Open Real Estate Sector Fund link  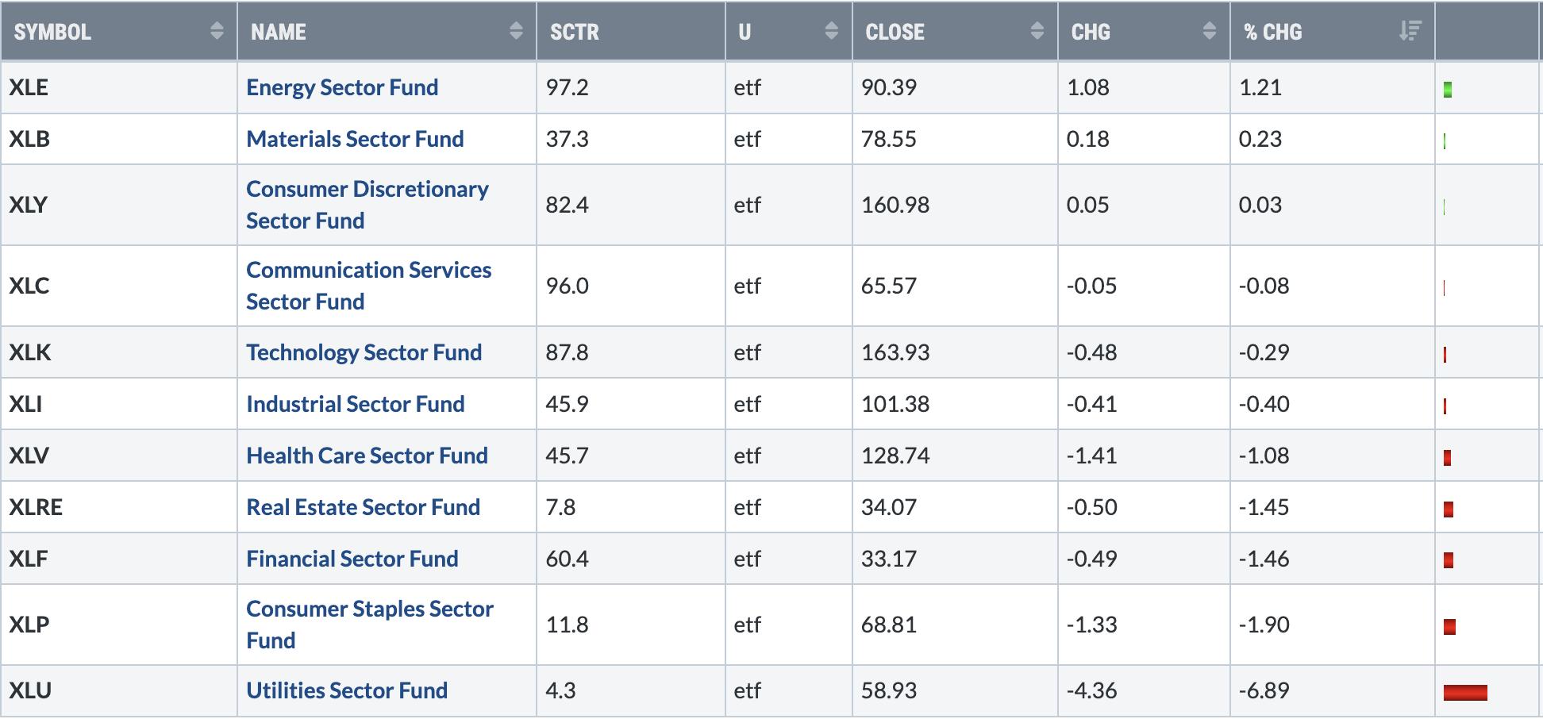point(363,507)
